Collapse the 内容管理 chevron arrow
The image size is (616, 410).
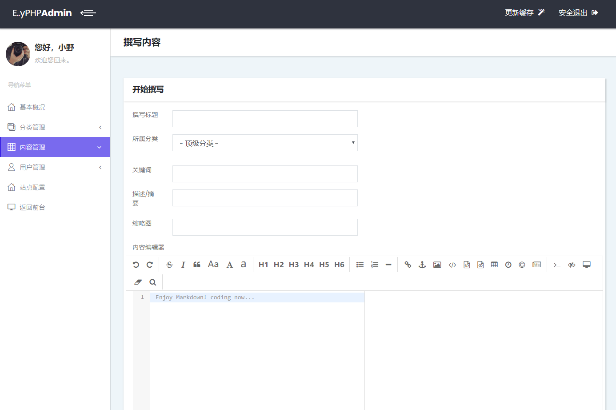tap(100, 147)
